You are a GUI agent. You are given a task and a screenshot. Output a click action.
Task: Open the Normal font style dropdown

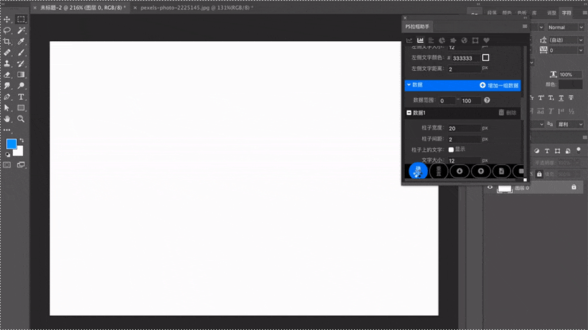[565, 28]
